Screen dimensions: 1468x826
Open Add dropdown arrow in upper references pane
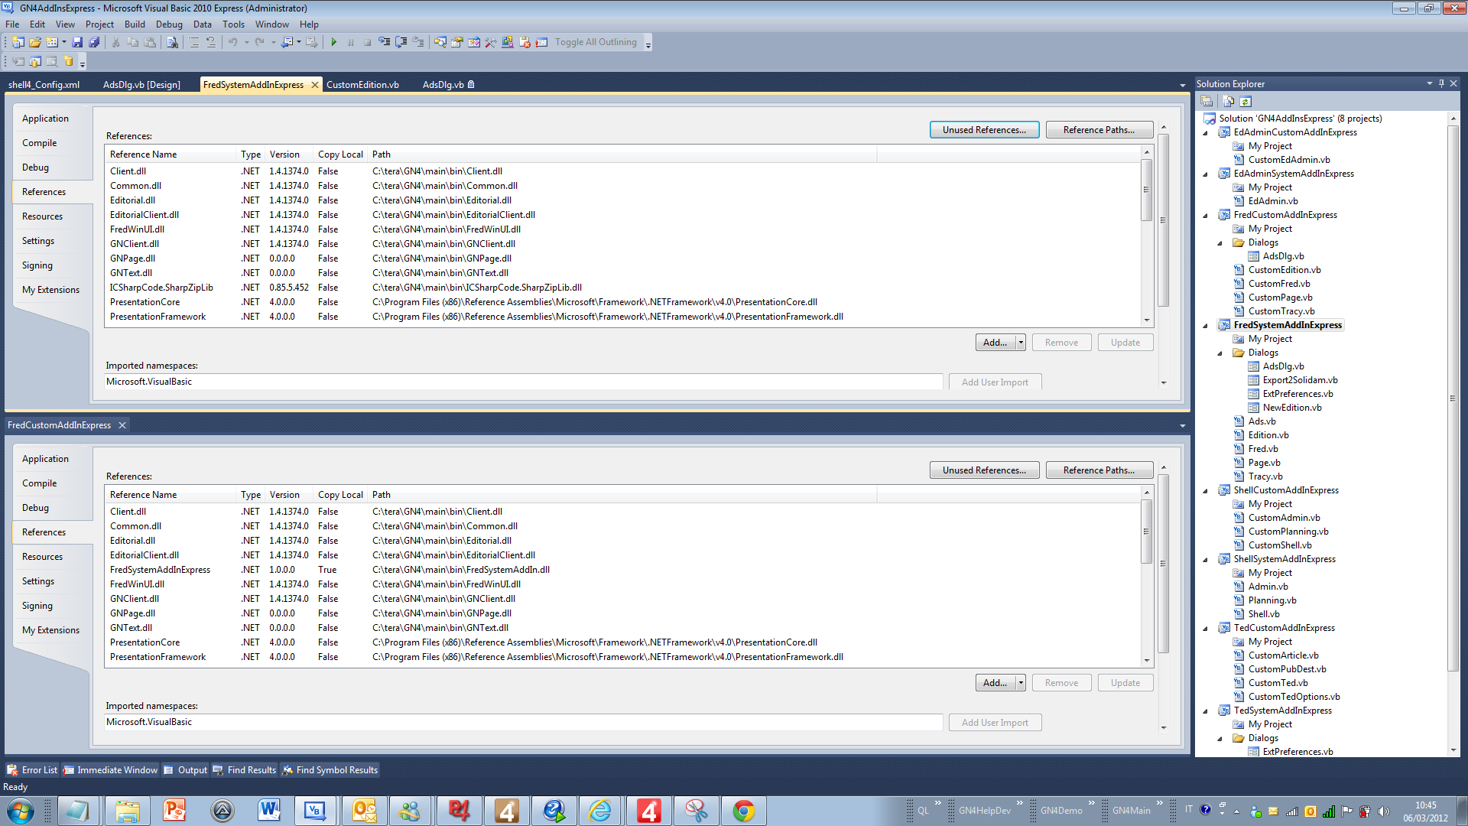tap(1021, 343)
